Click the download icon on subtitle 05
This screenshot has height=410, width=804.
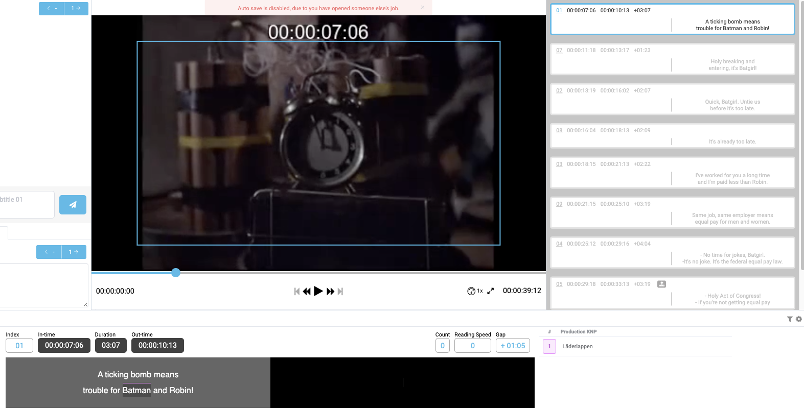coord(661,284)
